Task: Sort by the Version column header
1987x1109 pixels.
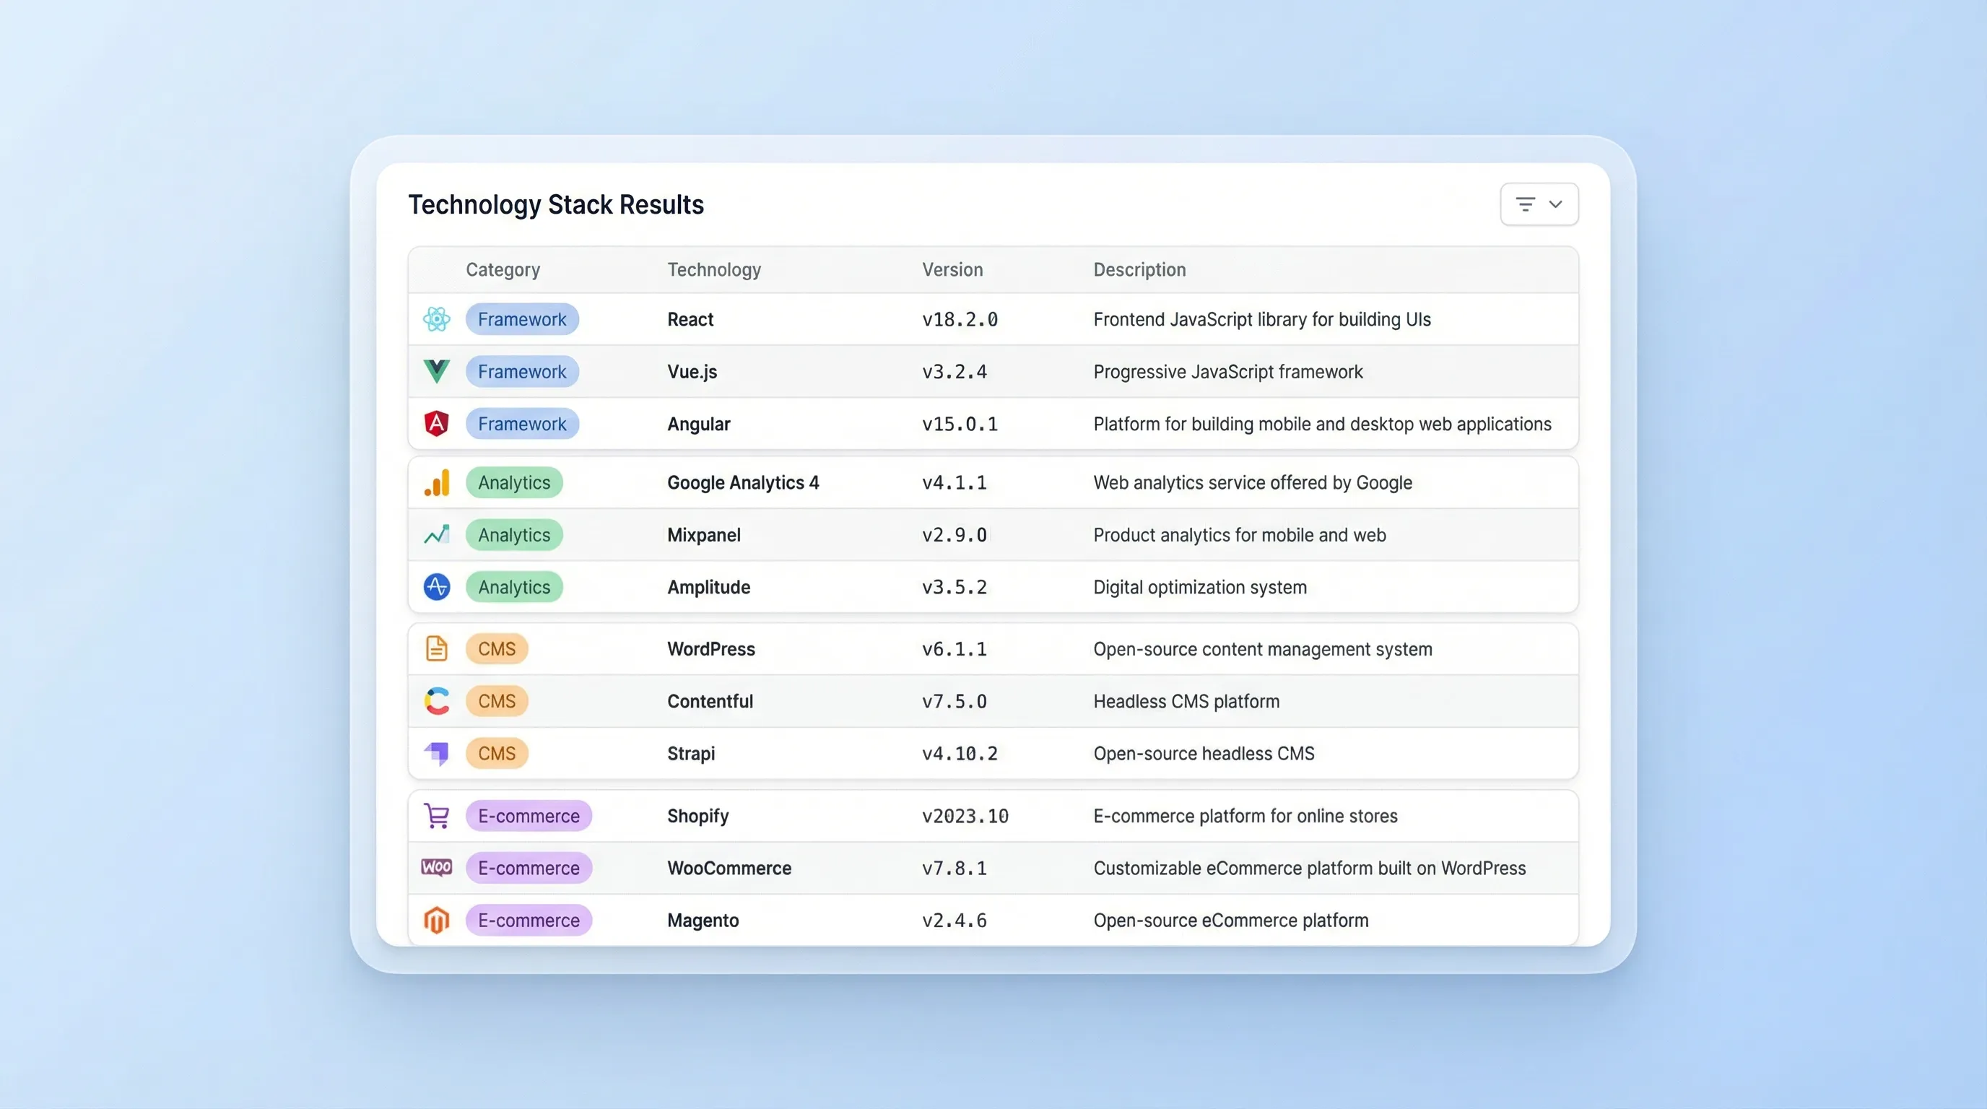Action: coord(952,270)
